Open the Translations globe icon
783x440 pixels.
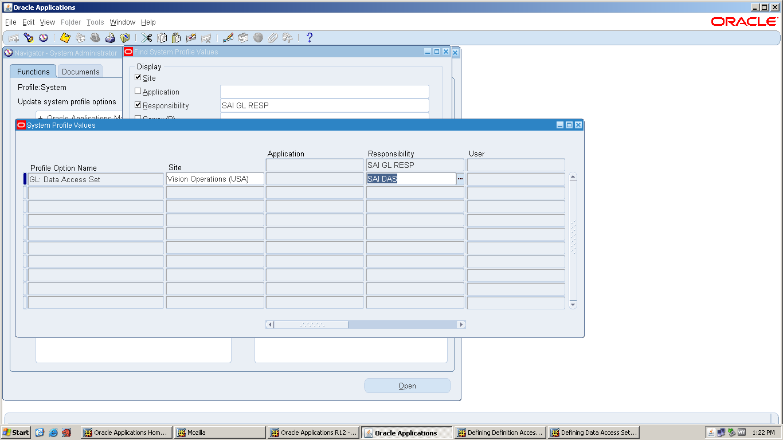click(257, 38)
